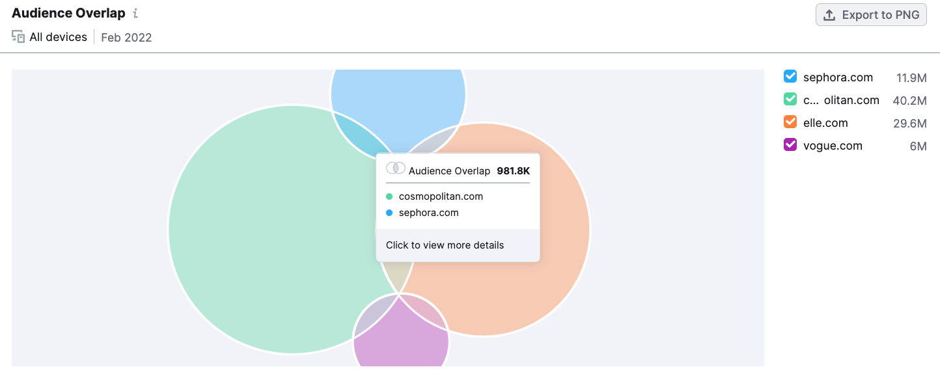Image resolution: width=940 pixels, height=380 pixels.
Task: Click the Audience Overlap tooltip title
Action: tap(449, 170)
